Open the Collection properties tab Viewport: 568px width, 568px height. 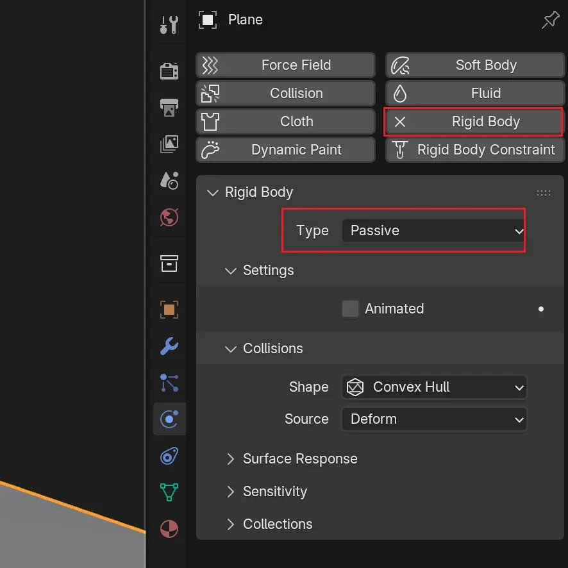click(x=169, y=263)
